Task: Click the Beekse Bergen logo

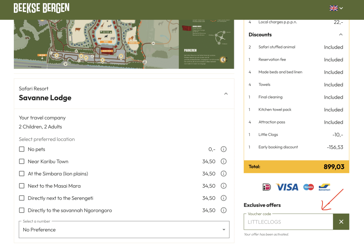Action: [42, 8]
